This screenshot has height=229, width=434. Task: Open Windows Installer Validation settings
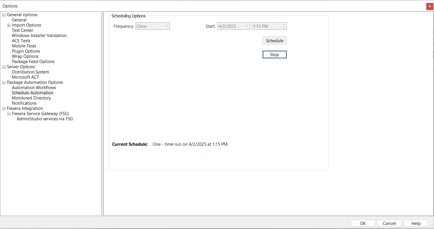point(39,36)
